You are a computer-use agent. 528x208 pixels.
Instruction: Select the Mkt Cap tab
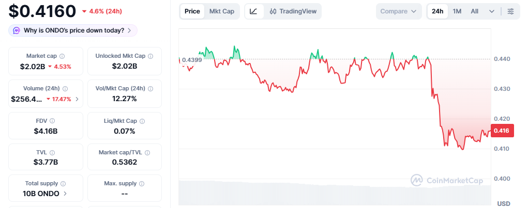click(221, 11)
